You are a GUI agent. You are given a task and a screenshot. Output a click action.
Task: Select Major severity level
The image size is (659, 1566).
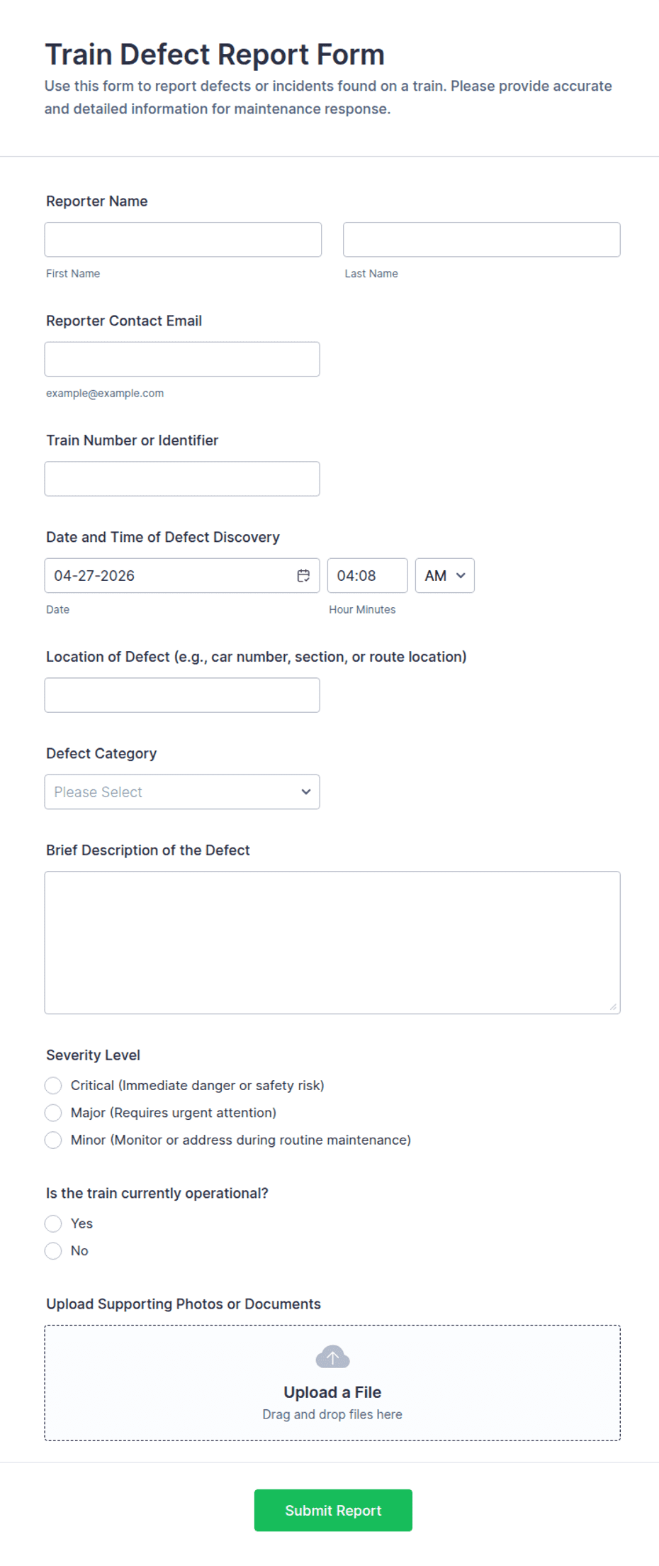[53, 1112]
